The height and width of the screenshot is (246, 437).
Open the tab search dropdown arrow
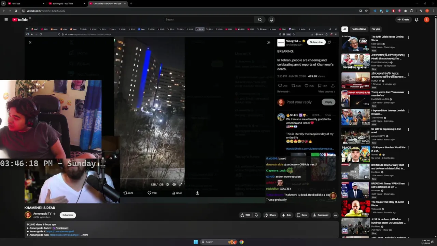pos(3,3)
